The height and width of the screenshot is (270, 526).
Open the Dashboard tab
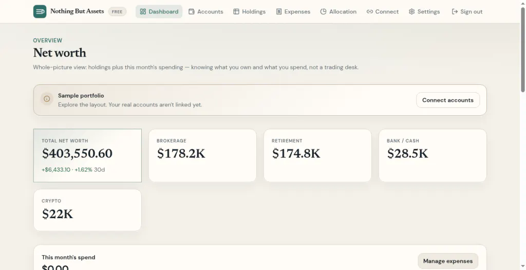[159, 11]
